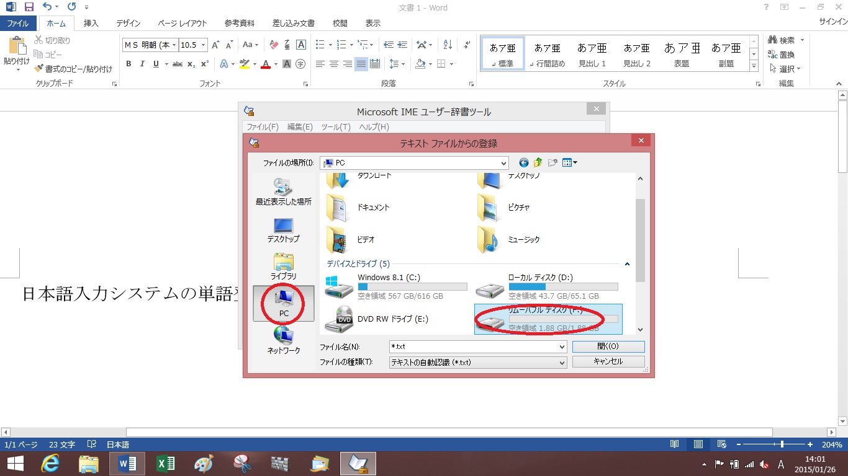Viewport: 848px width, 476px height.
Task: Open the font name dropdown in Word
Action: [x=174, y=45]
